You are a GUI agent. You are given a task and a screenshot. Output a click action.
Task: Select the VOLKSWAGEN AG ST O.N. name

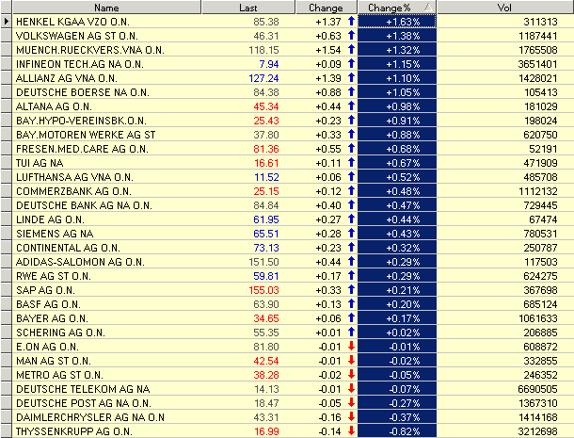point(77,36)
